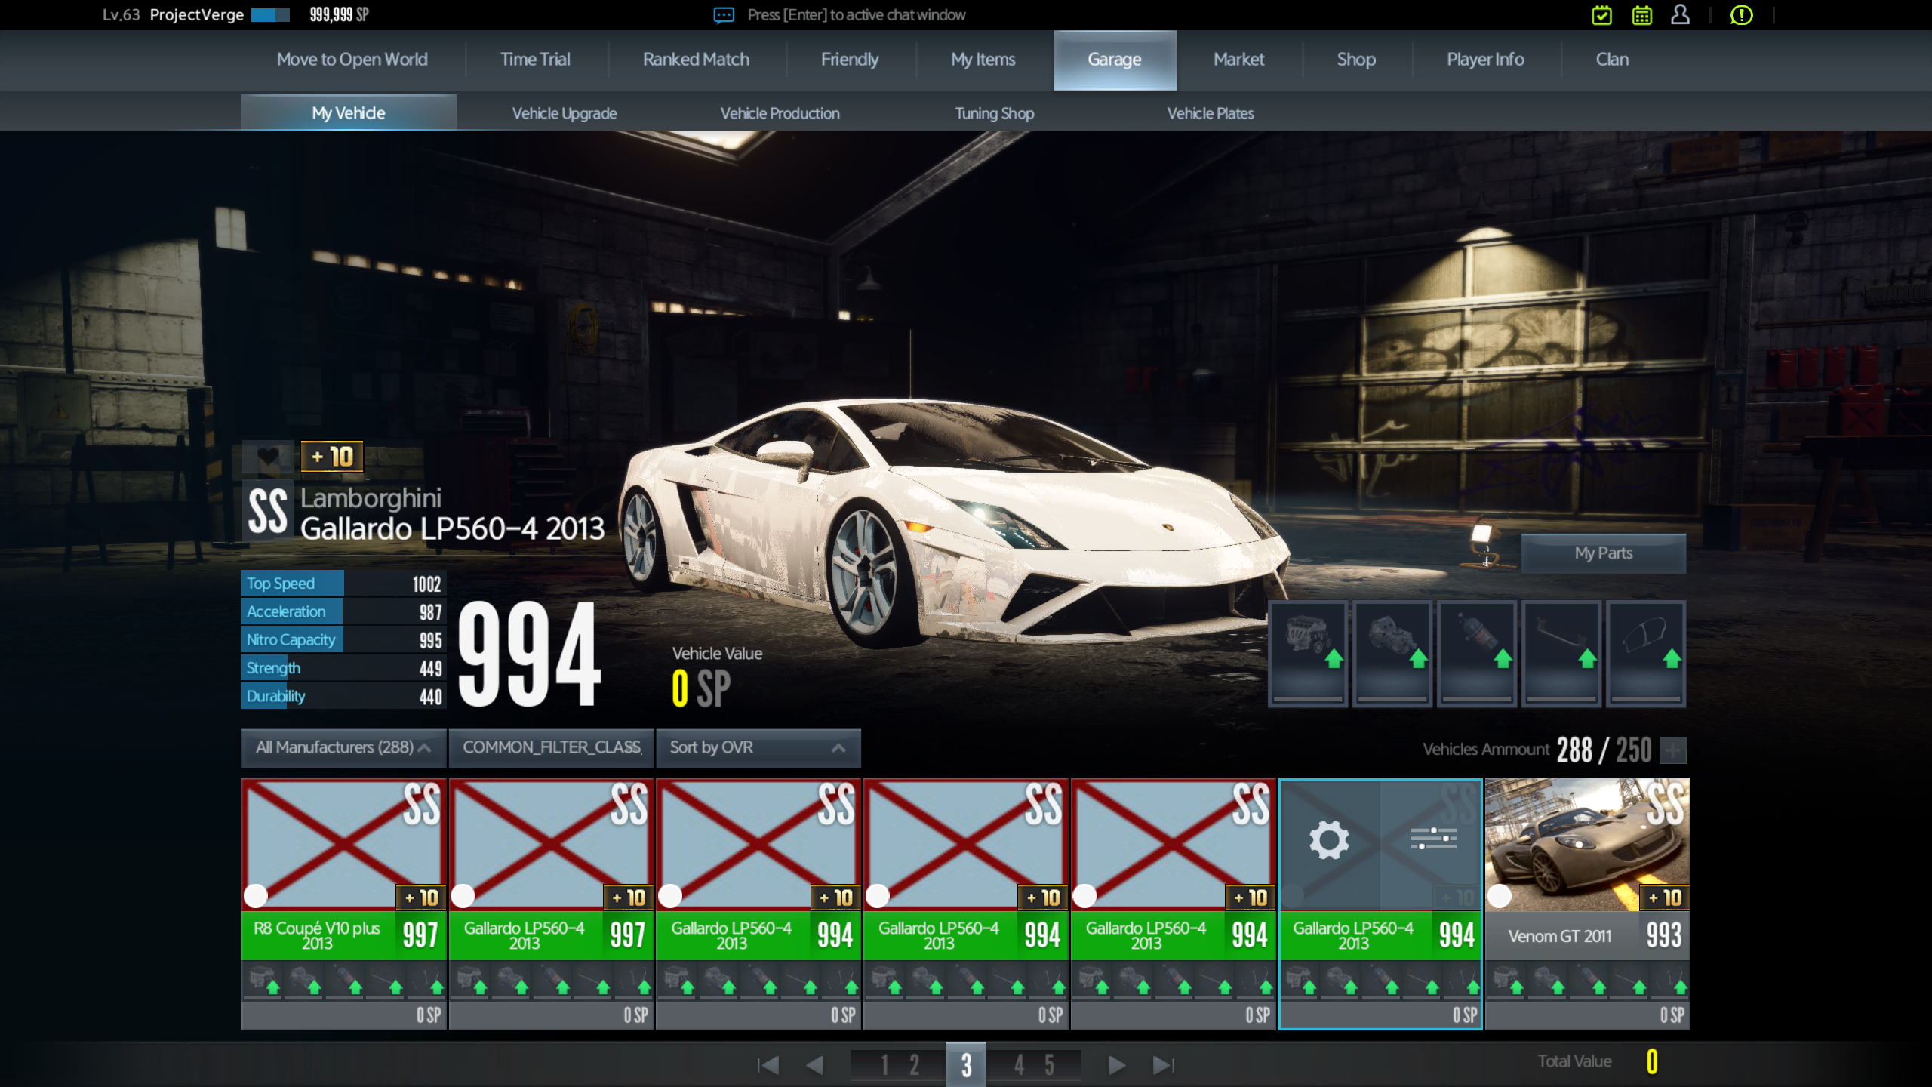The width and height of the screenshot is (1932, 1087).
Task: Go to next vehicle page
Action: pyautogui.click(x=1117, y=1065)
